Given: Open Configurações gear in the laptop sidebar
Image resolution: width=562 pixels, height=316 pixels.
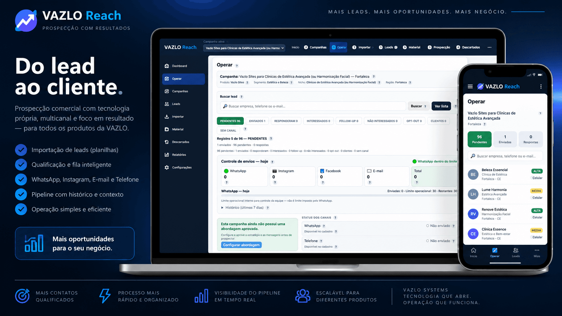Looking at the screenshot, I should 167,167.
